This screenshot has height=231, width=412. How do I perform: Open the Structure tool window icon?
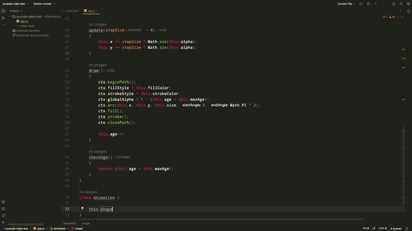(x=3, y=18)
